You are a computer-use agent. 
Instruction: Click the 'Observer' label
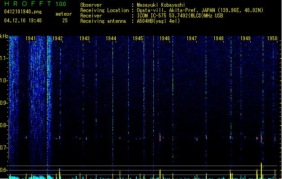tap(91, 5)
